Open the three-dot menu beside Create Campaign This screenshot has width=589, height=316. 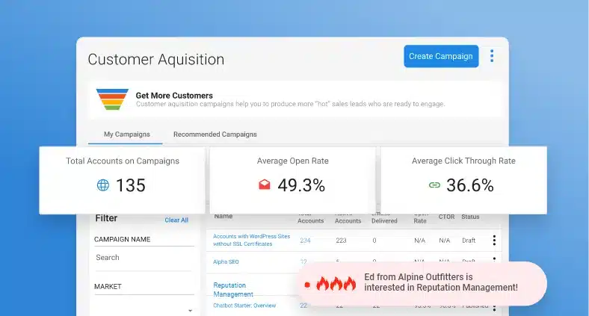click(x=492, y=57)
